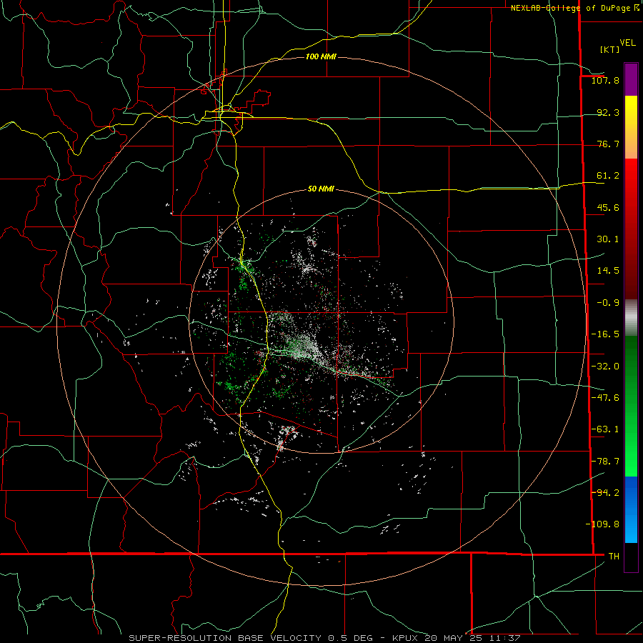Click the -63.1 velocity scale value
The image size is (643, 643).
point(605,429)
